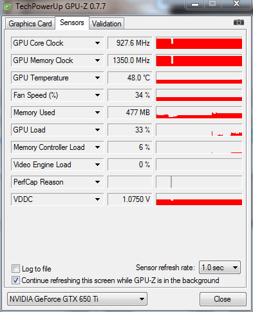Open the GPU Core Clock sensor dropdown
253x312 pixels.
pos(97,43)
